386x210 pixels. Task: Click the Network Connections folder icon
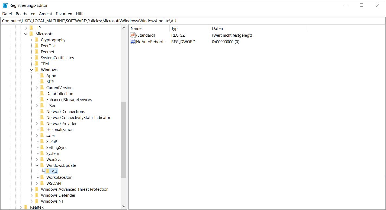[42, 111]
